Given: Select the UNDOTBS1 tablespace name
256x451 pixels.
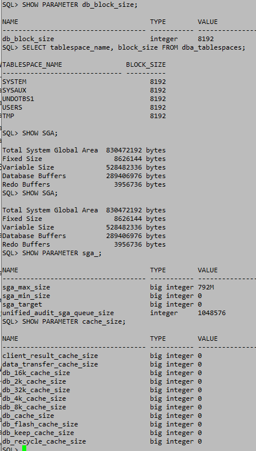Looking at the screenshot, I should pos(18,99).
